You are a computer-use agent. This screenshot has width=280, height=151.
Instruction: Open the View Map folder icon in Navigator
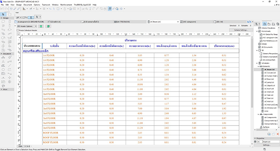[x=269, y=24]
